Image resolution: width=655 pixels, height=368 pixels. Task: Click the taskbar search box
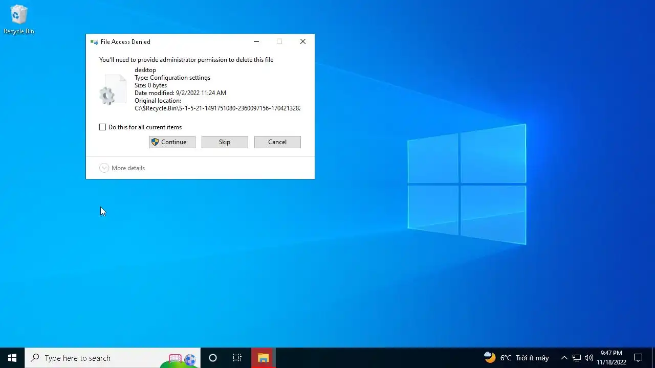tap(113, 358)
